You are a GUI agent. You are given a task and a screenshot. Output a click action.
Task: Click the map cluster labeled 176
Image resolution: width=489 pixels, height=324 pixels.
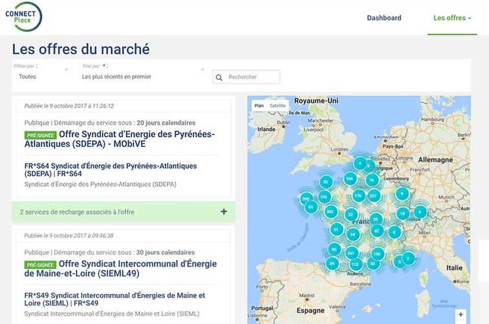point(358,196)
